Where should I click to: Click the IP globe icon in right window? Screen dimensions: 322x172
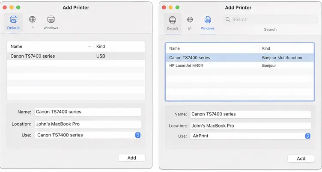[x=190, y=20]
